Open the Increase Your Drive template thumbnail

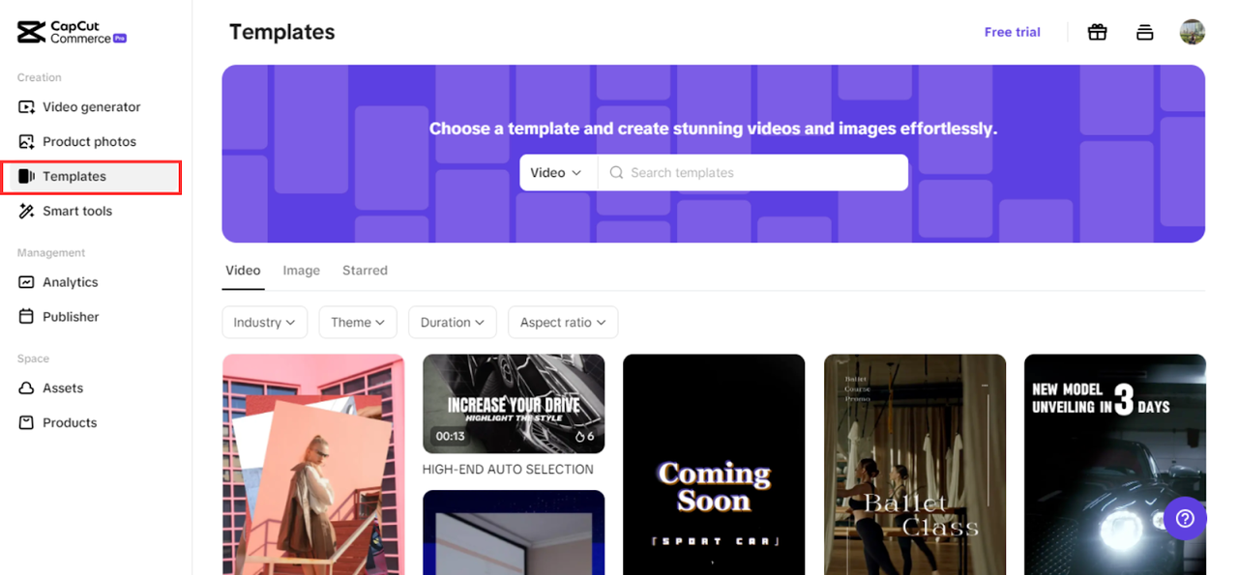coord(514,404)
